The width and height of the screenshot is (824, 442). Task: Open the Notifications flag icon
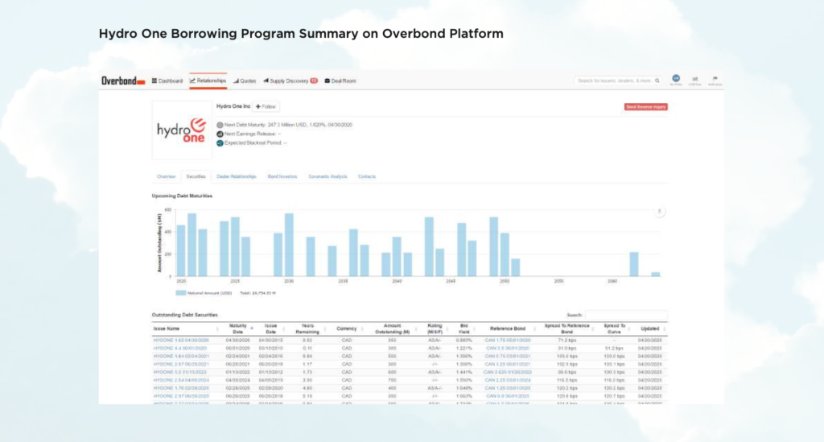tap(715, 80)
